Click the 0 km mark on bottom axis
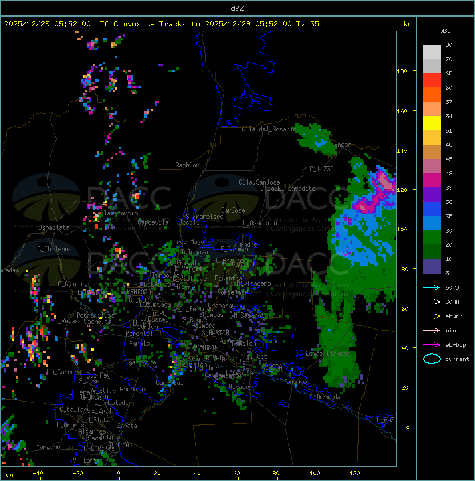Screen dimensions: 475x481 118,474
